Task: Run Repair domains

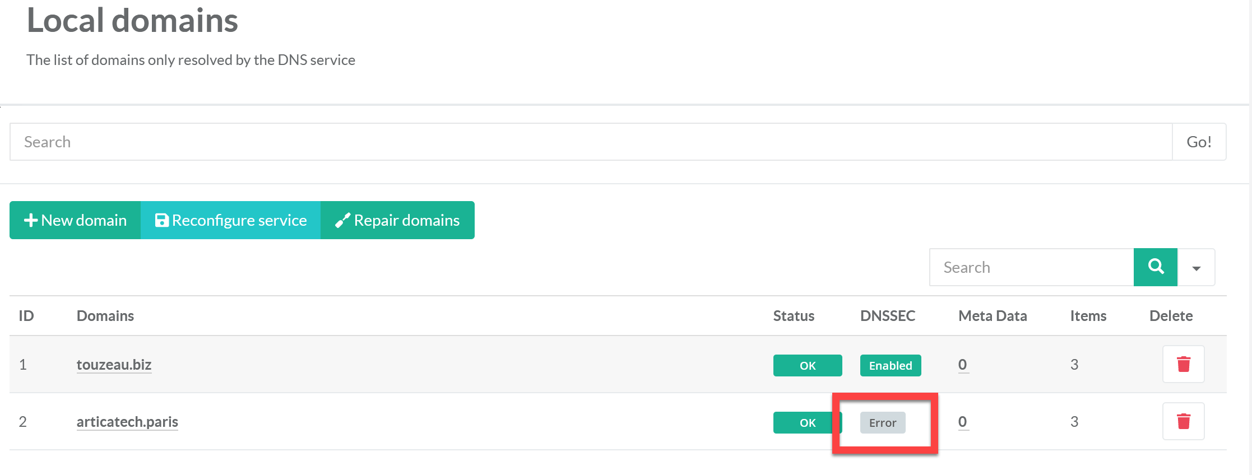Action: tap(397, 220)
